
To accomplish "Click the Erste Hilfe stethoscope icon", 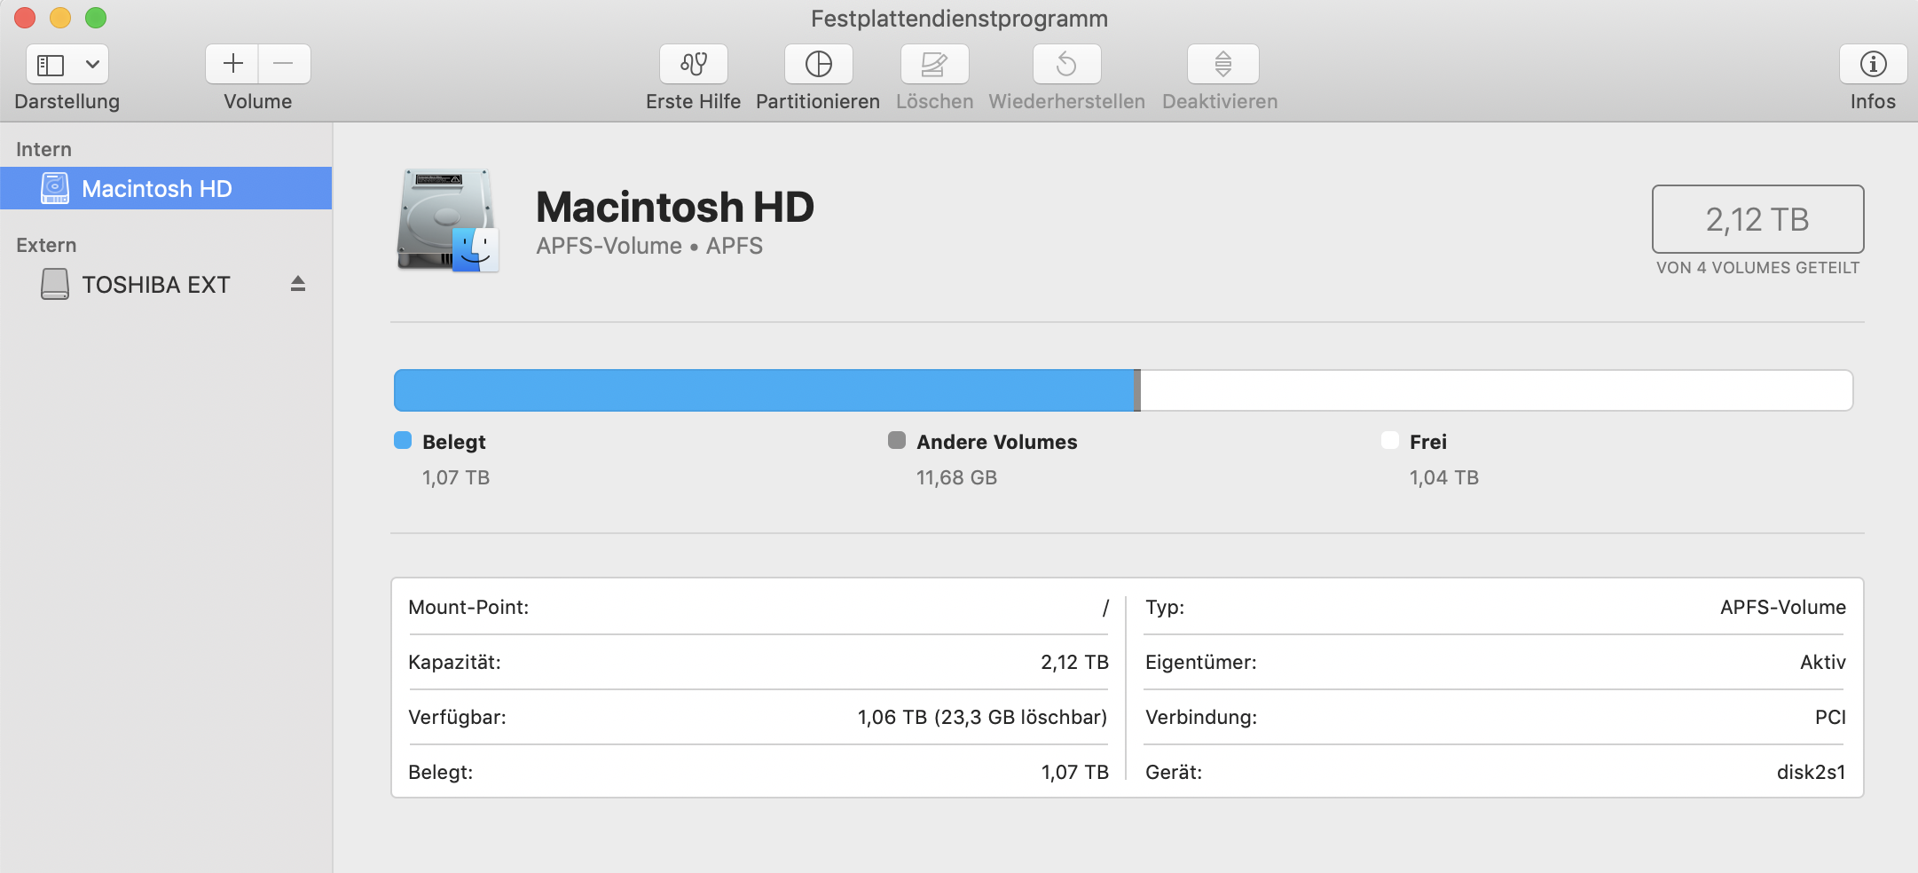I will click(693, 64).
